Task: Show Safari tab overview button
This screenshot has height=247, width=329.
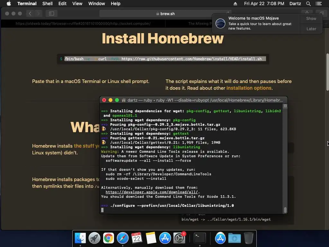Action: [x=321, y=13]
